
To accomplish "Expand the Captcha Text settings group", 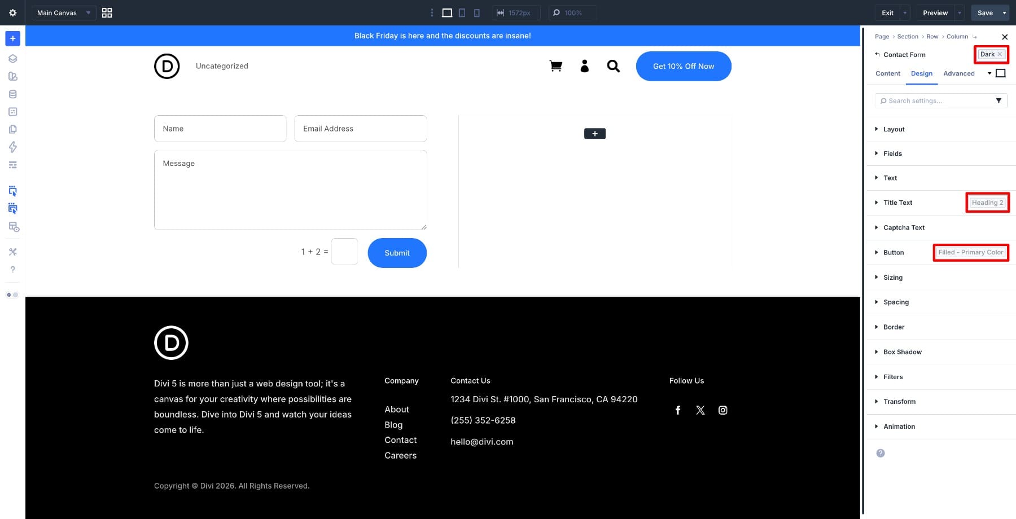I will (x=941, y=227).
